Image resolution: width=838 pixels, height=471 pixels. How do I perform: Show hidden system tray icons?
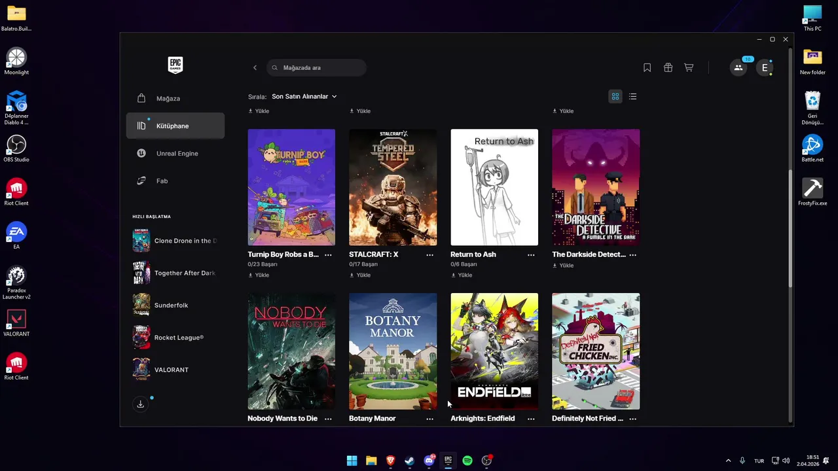[x=728, y=461]
